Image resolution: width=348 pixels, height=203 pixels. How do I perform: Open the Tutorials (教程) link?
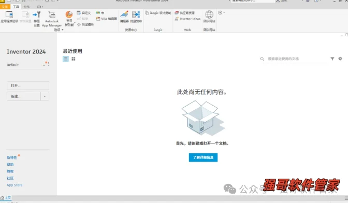tap(10, 171)
